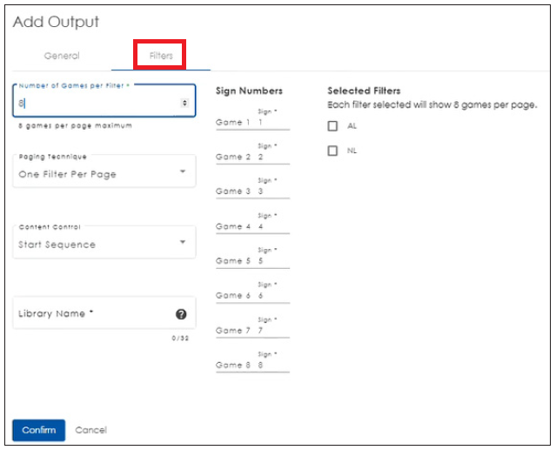The image size is (556, 450).
Task: Edit the Game 7 sign number field
Action: tap(272, 331)
